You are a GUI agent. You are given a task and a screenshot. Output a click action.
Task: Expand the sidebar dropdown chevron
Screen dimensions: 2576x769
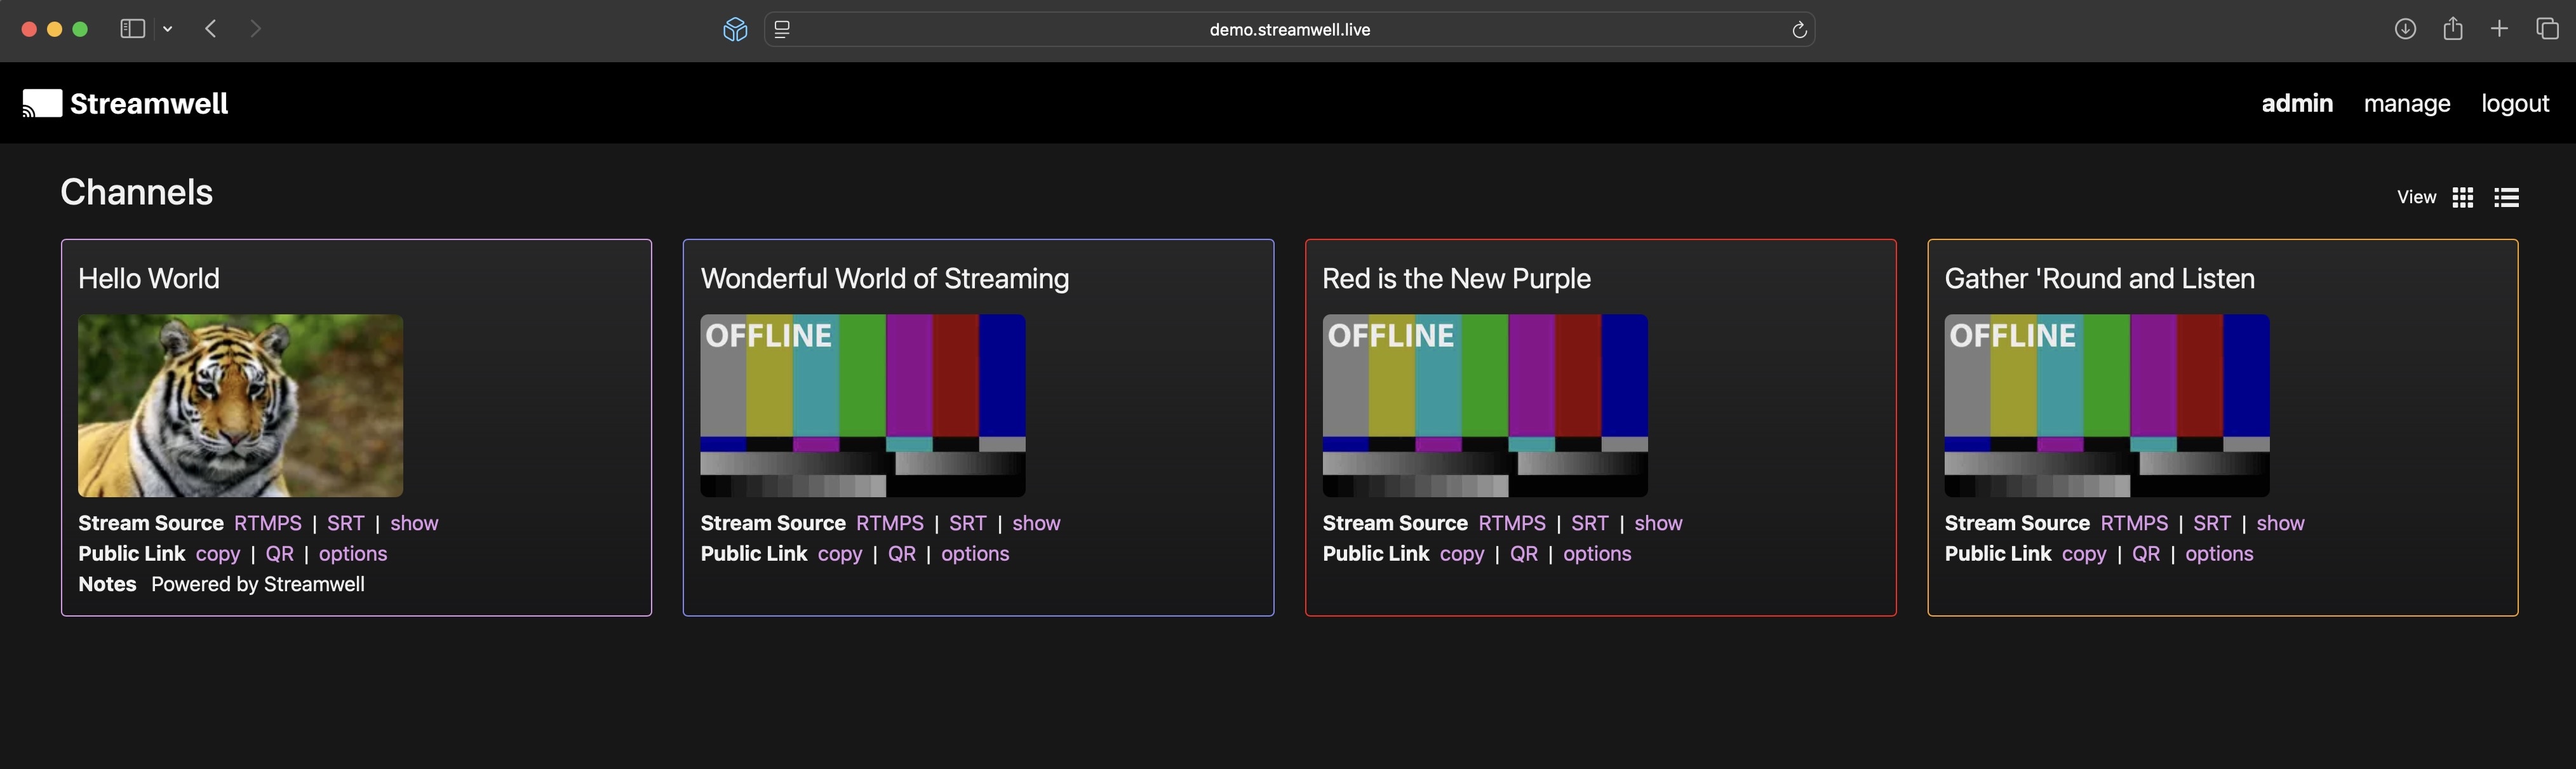click(168, 30)
